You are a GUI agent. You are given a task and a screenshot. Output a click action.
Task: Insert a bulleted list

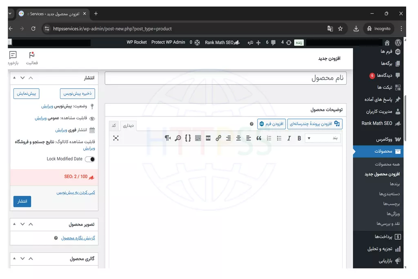tap(279, 138)
